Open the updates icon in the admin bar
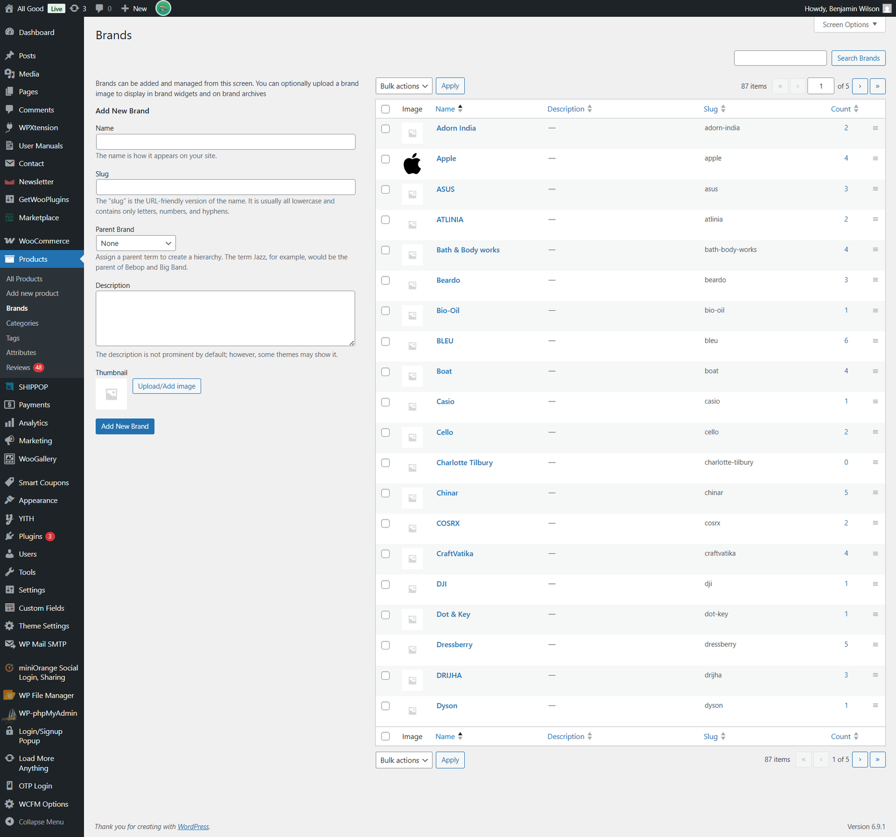 [x=74, y=8]
